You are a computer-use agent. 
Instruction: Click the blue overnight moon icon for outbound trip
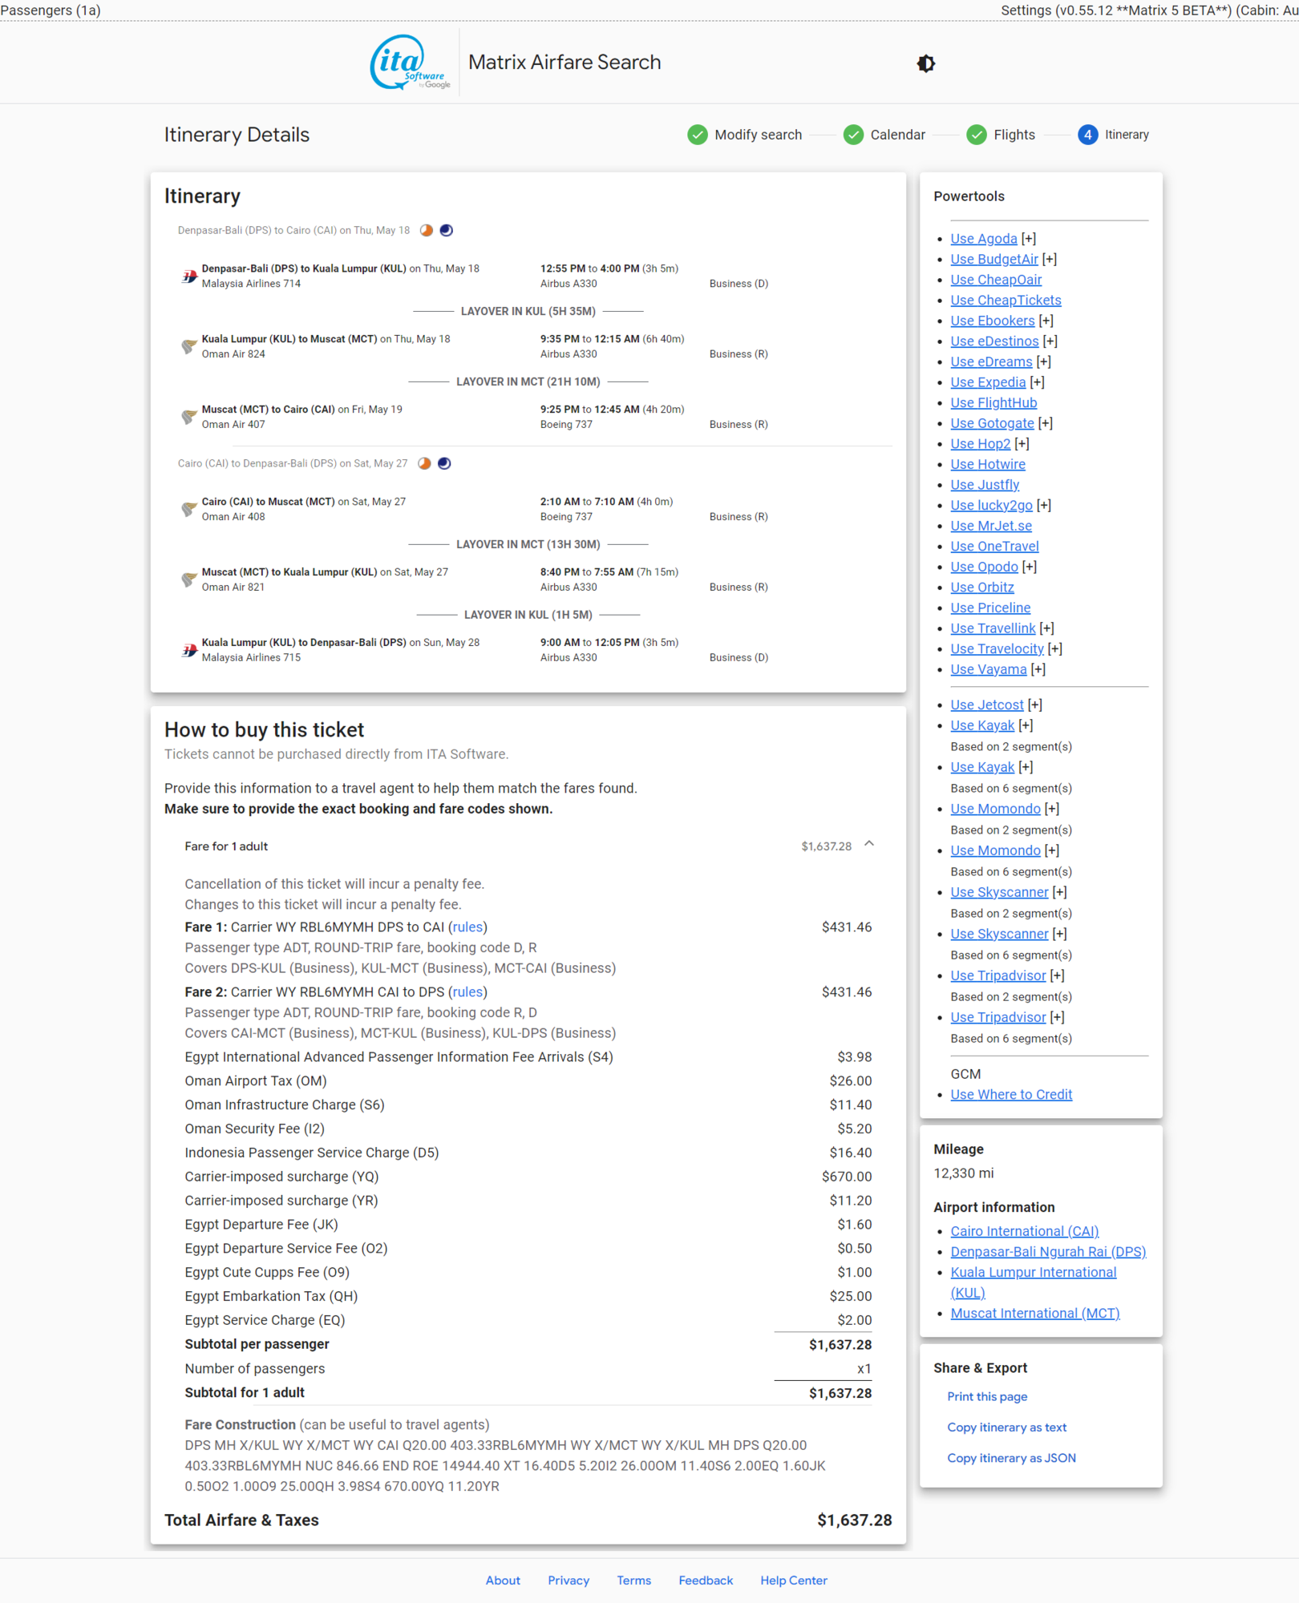447,231
